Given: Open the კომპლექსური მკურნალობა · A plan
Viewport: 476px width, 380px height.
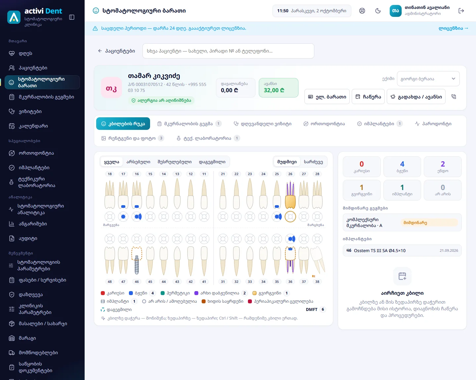Looking at the screenshot, I should pos(402,222).
